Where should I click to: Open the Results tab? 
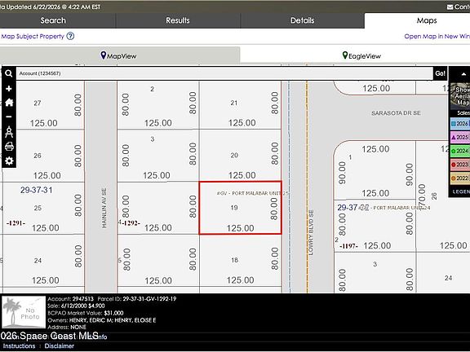pos(178,20)
